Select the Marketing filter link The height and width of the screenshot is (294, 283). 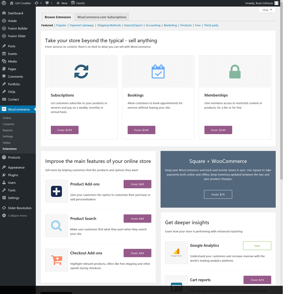(x=170, y=25)
